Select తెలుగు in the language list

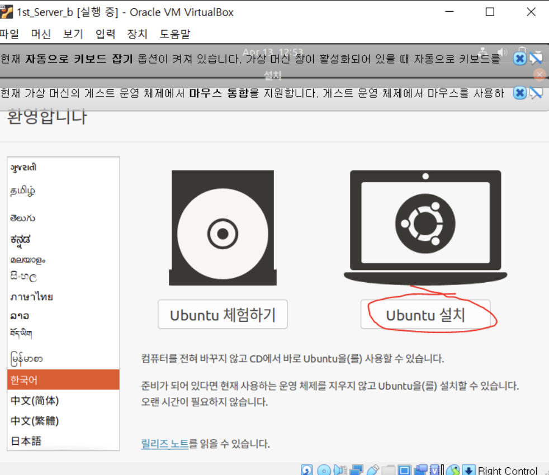coord(63,218)
